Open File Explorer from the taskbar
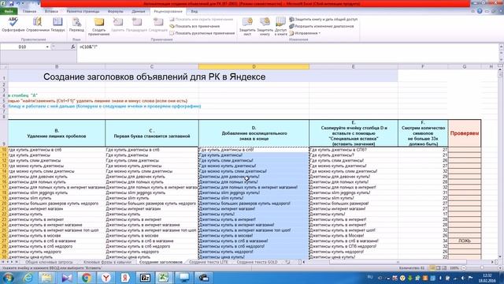Screen dimensions: 504x284 coord(47,278)
